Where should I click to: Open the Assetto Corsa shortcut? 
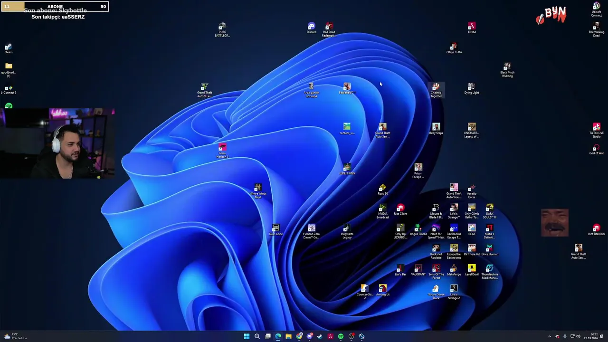[x=472, y=191]
